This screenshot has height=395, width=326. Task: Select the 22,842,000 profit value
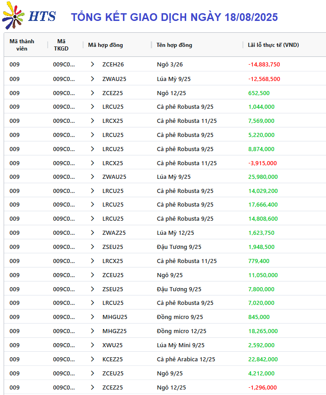point(263,359)
